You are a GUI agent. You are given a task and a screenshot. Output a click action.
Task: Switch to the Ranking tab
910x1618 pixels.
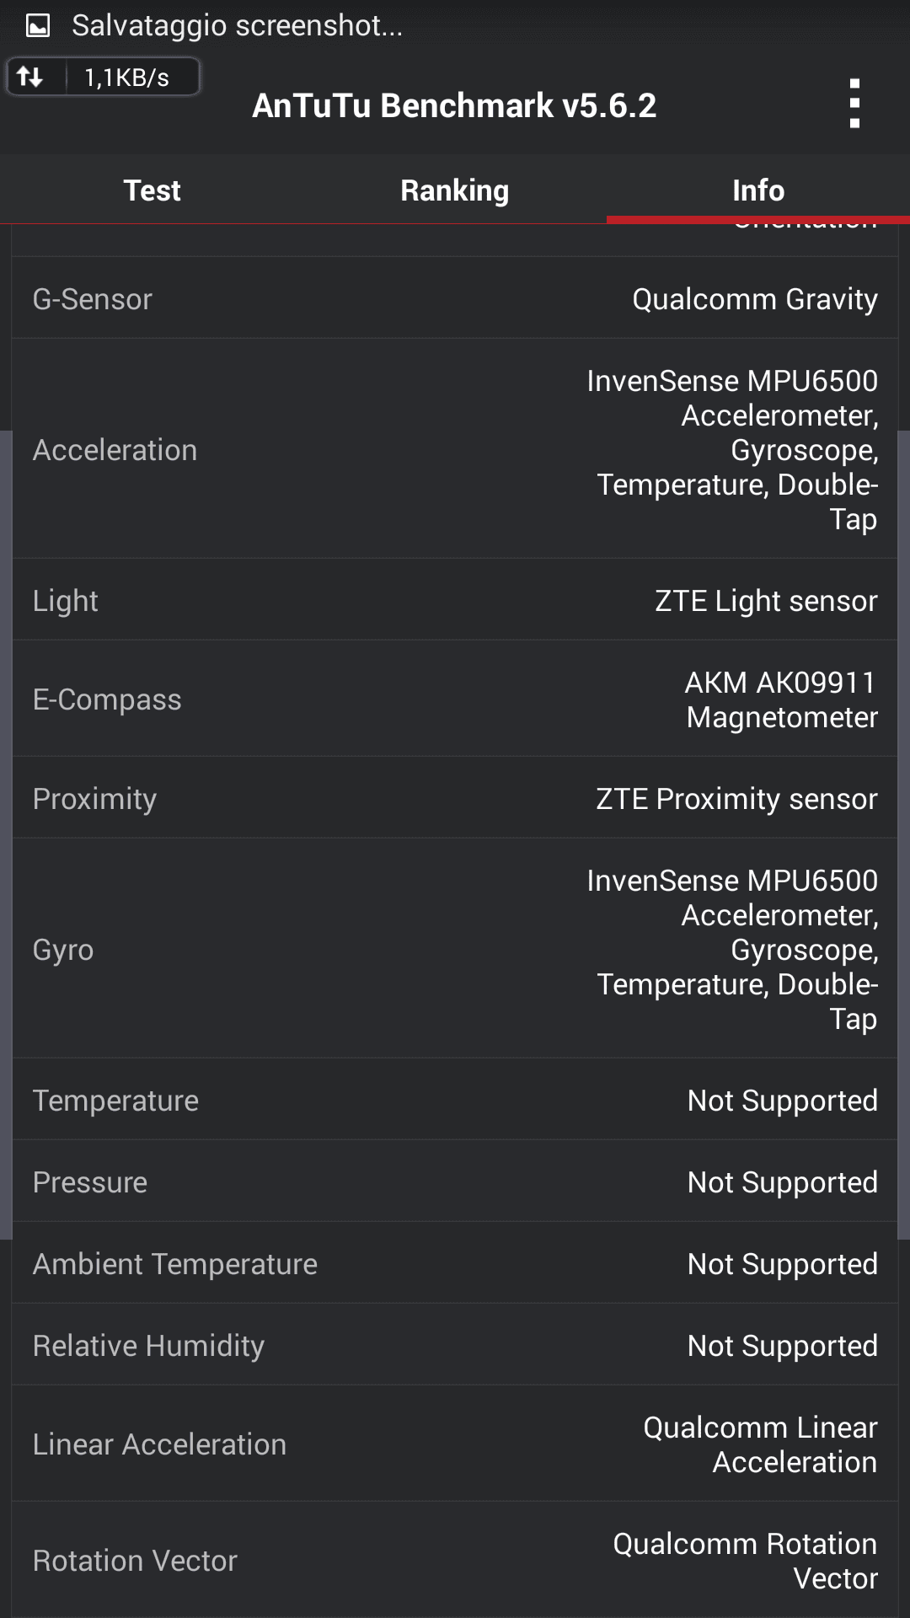click(x=455, y=190)
